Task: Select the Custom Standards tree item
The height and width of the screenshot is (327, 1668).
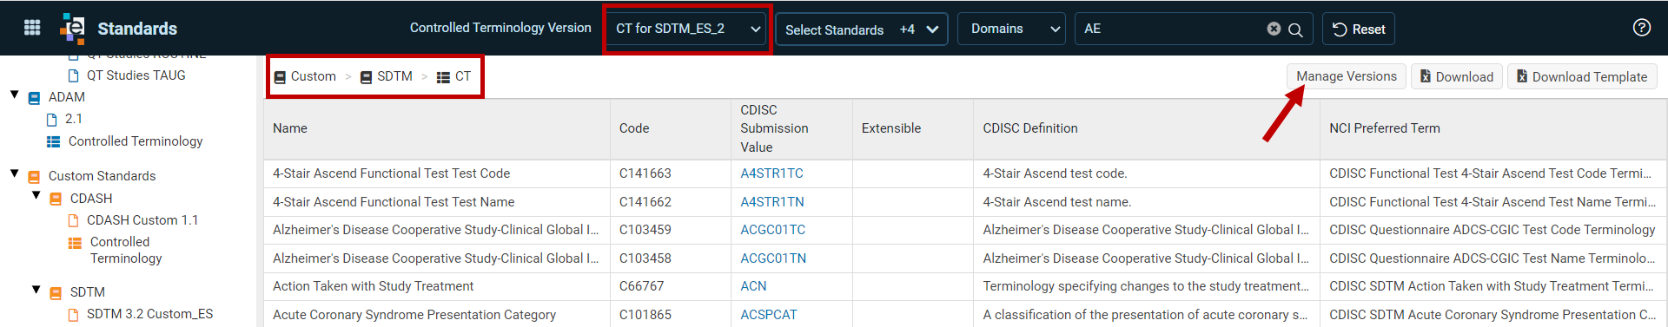Action: tap(102, 176)
